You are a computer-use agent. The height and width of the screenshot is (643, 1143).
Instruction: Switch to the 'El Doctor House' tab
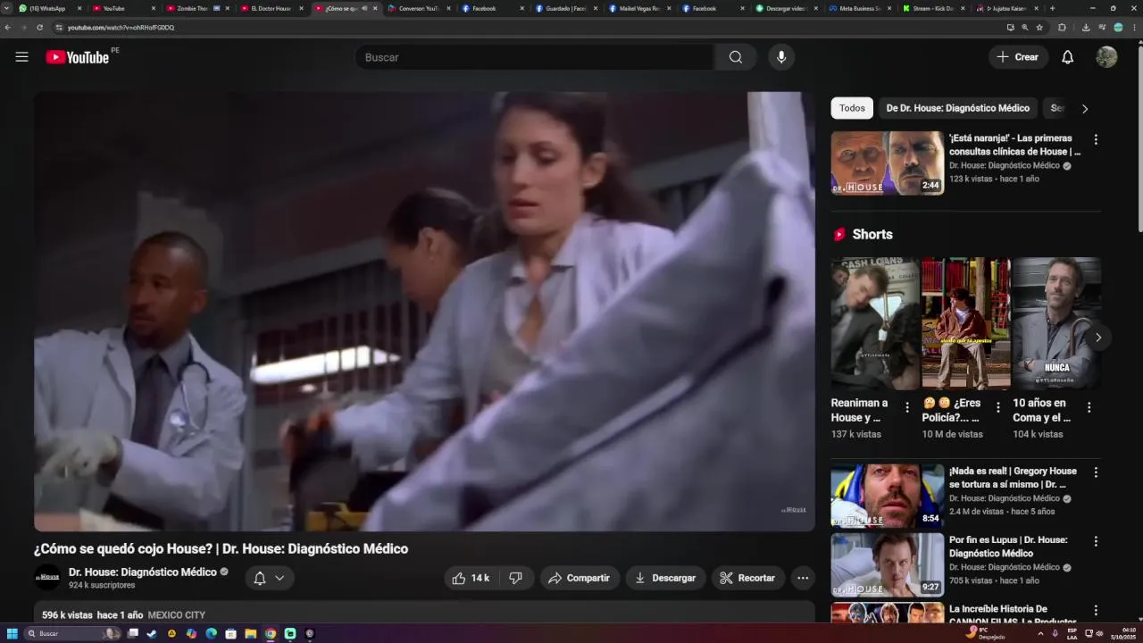coord(271,8)
